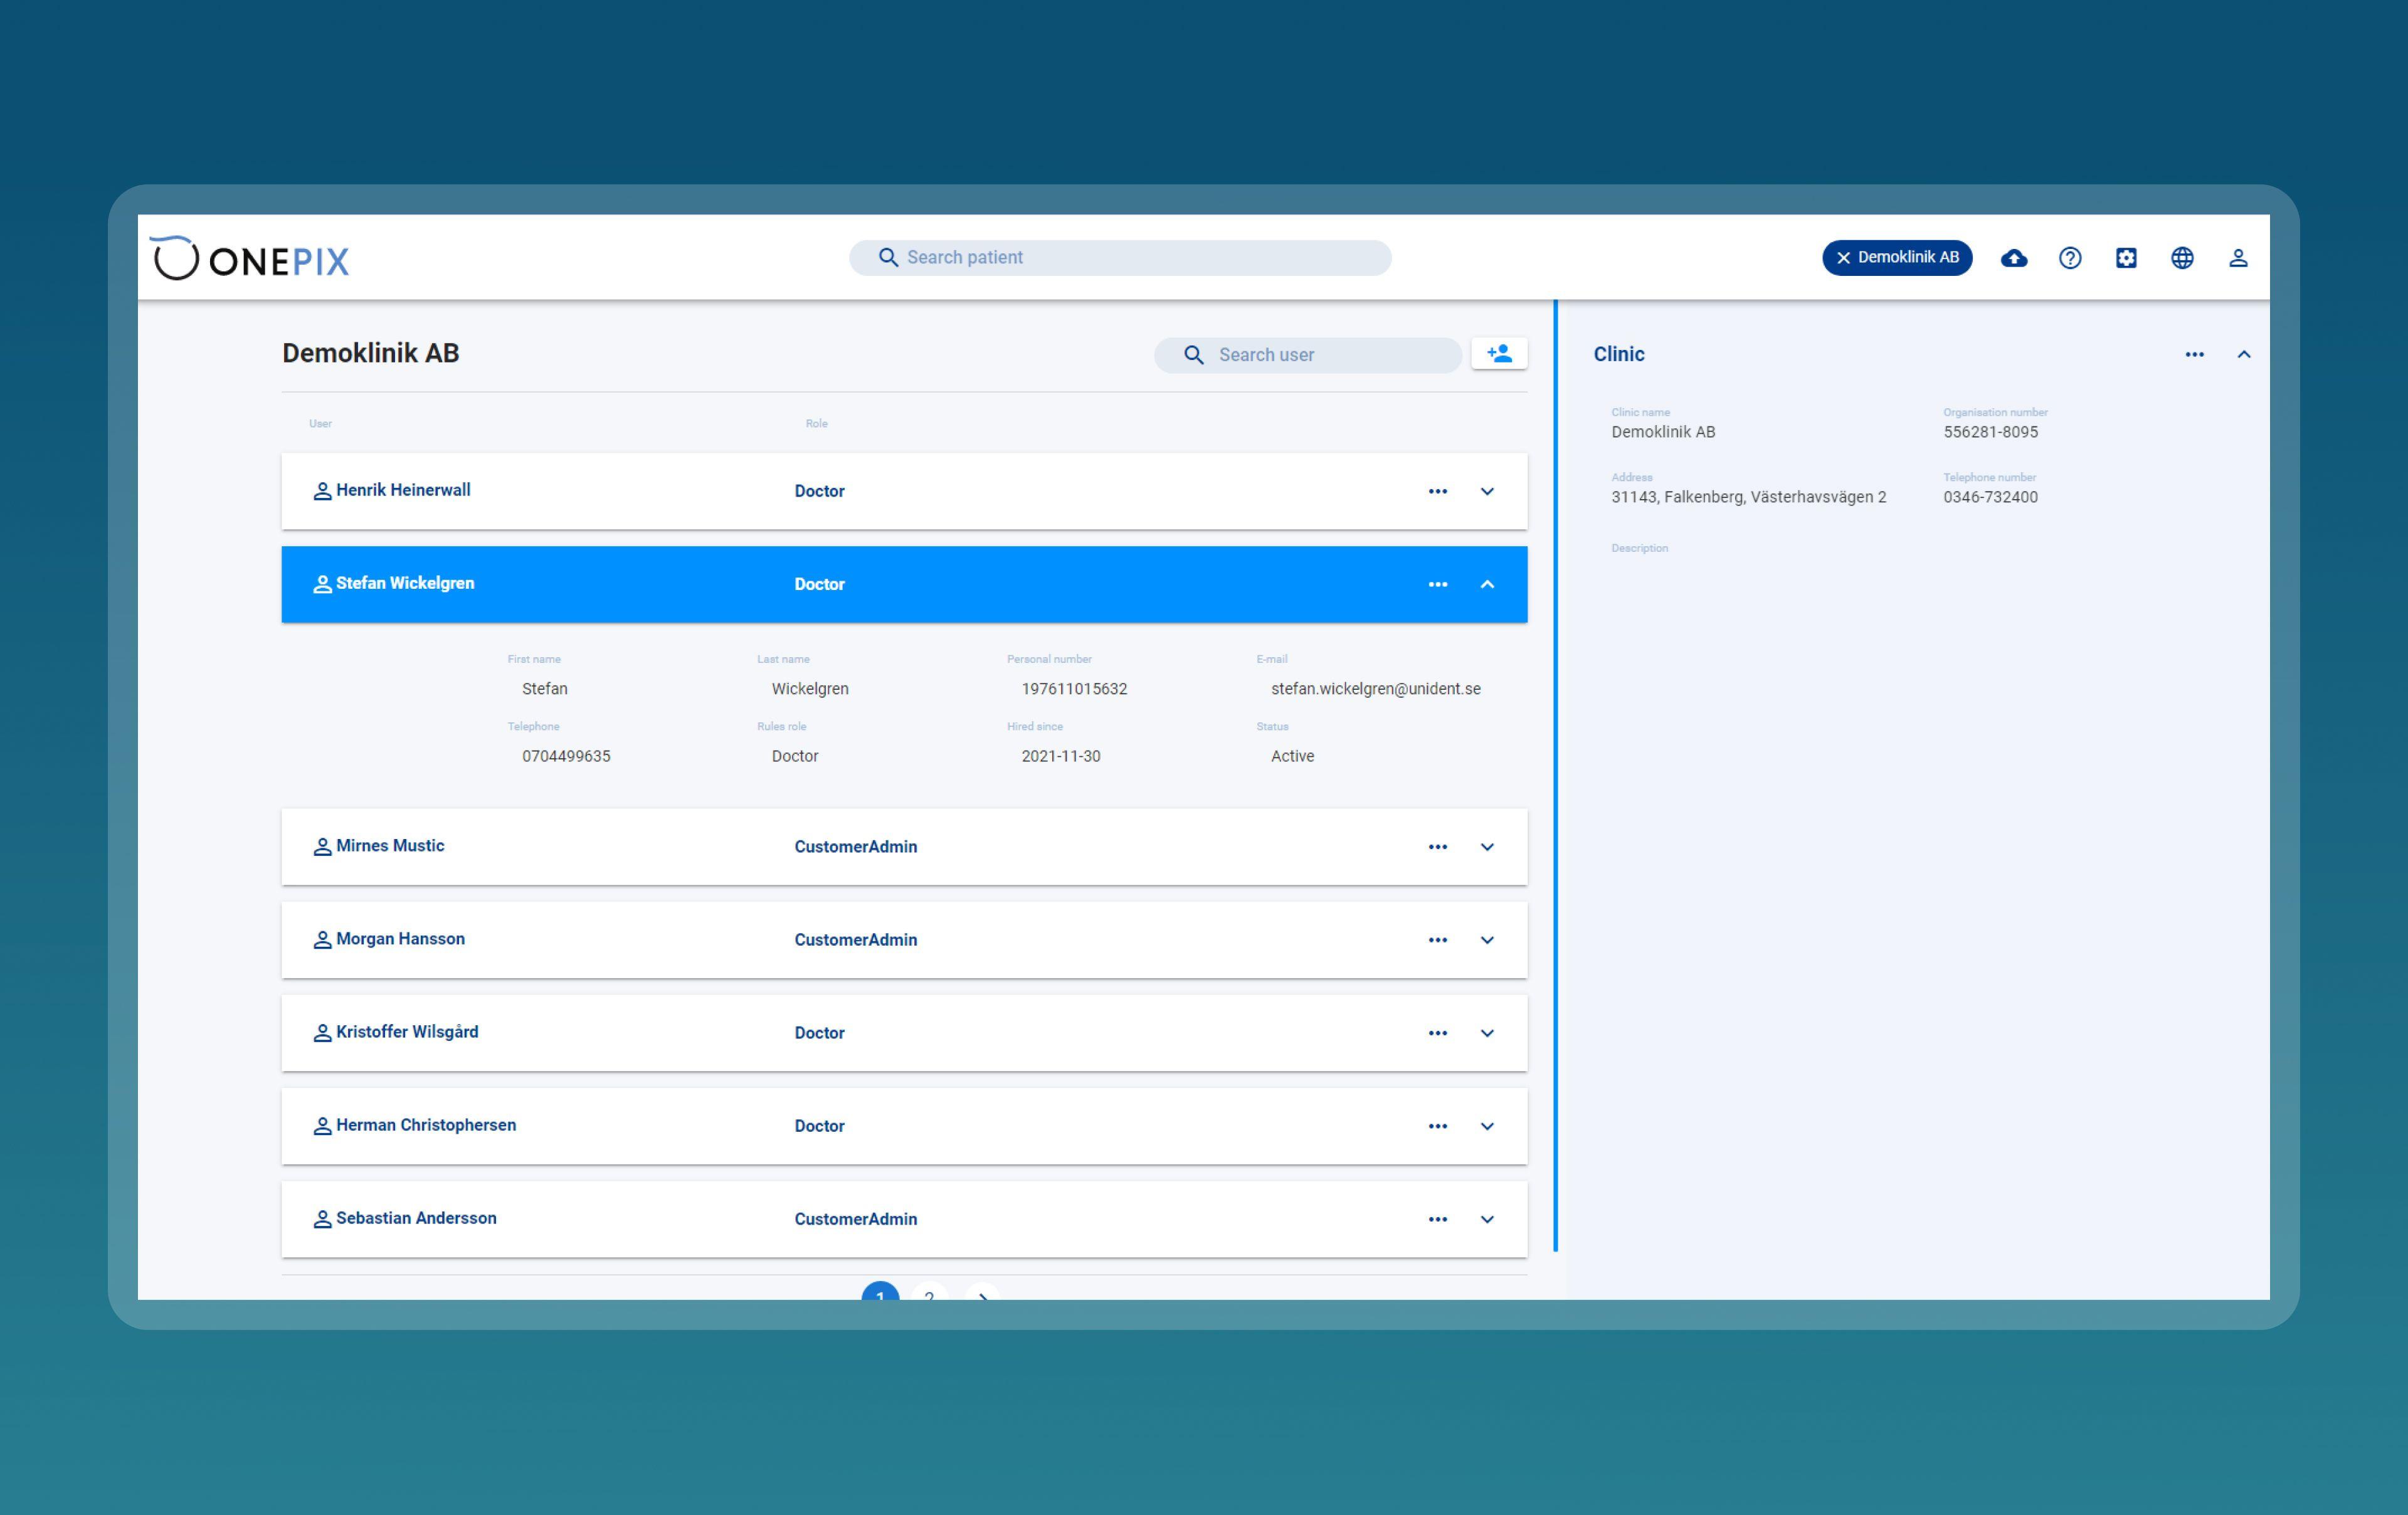Screen dimensions: 2408x1515
Task: Select user Henrik Heinerwall
Action: pos(403,490)
